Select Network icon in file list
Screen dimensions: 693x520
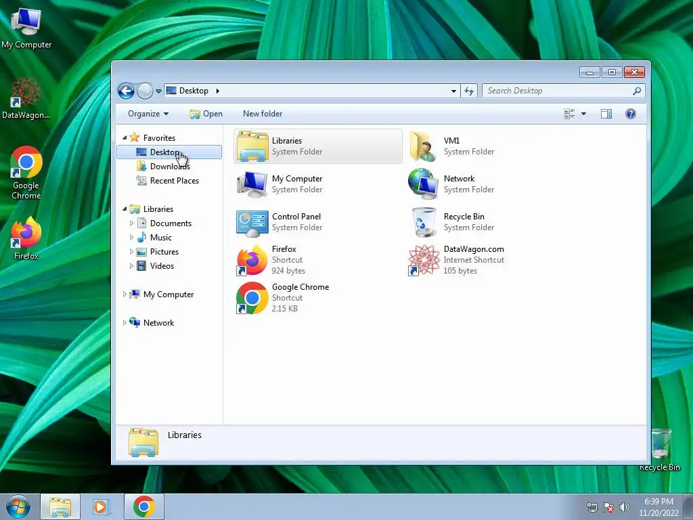click(424, 184)
